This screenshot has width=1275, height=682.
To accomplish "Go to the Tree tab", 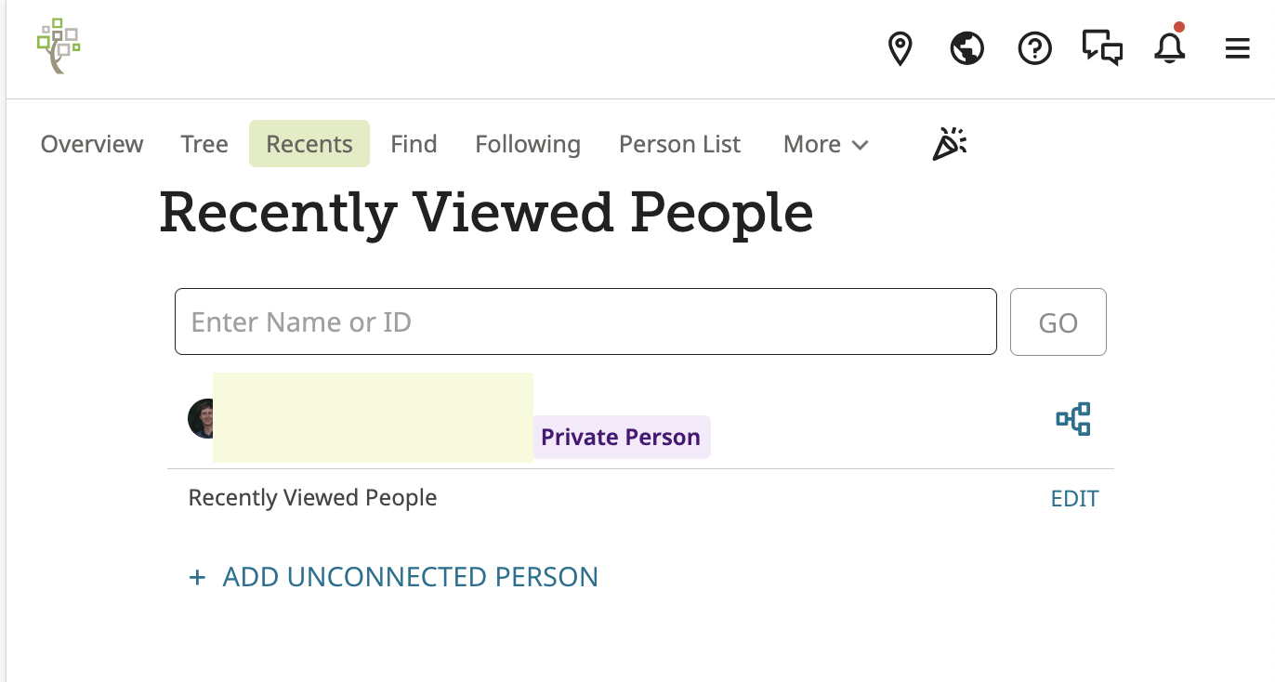I will coord(204,144).
